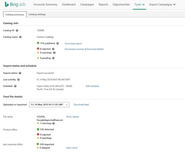Viewport: 185px width, 153px height.
Task: Open the Campaigns menu item
Action: [87, 4]
